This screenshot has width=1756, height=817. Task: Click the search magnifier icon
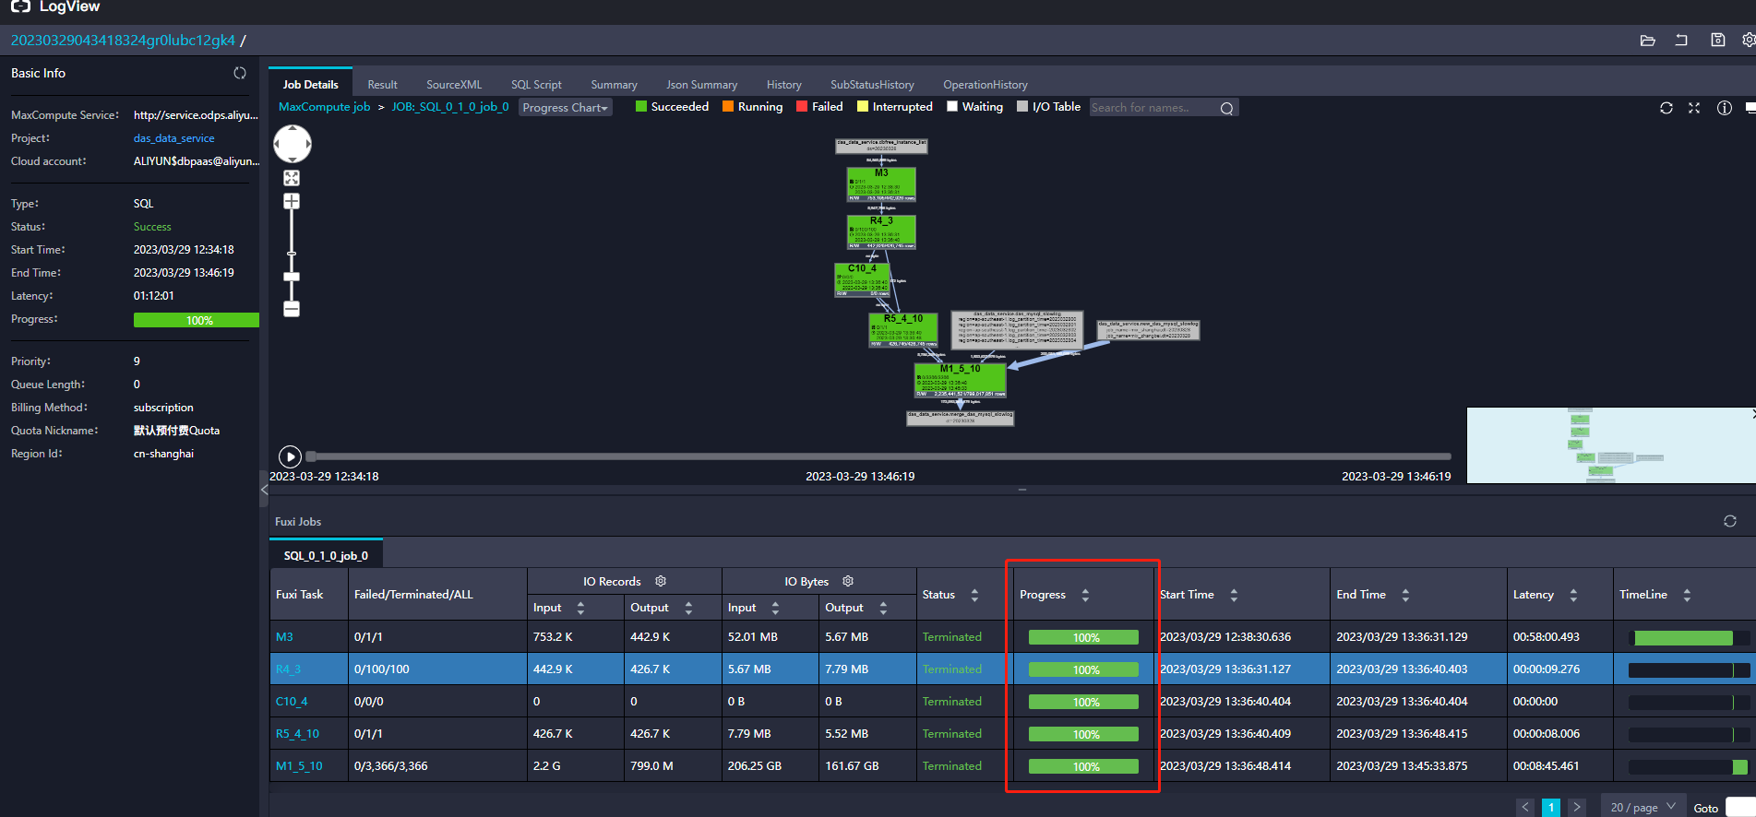pyautogui.click(x=1226, y=108)
